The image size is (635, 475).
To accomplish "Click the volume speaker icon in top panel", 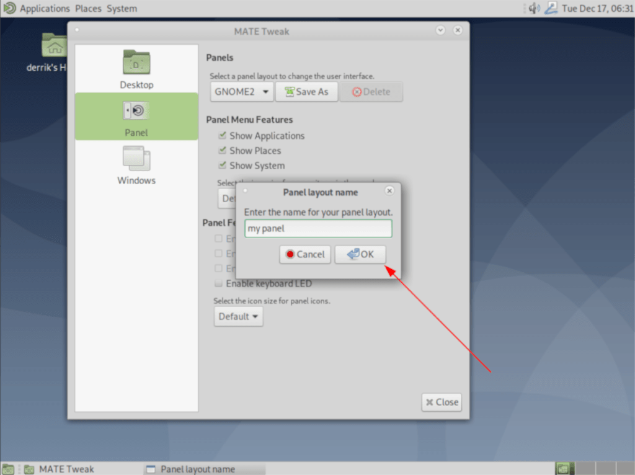I will (534, 8).
